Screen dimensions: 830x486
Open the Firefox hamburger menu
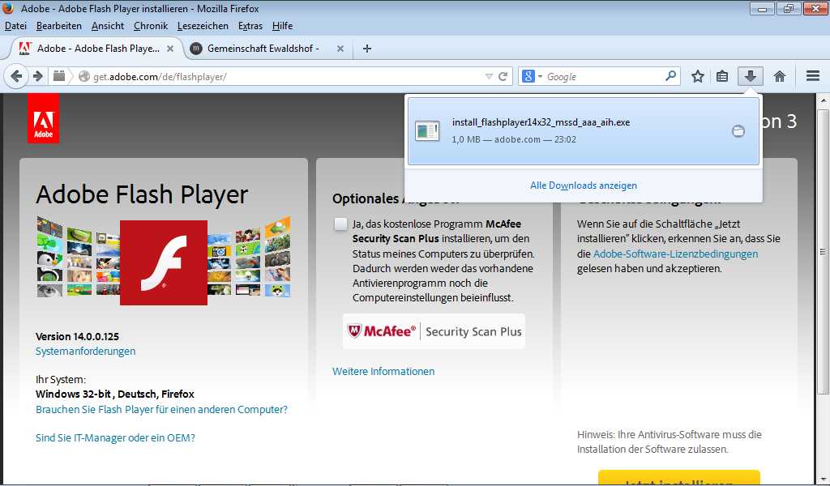[813, 76]
